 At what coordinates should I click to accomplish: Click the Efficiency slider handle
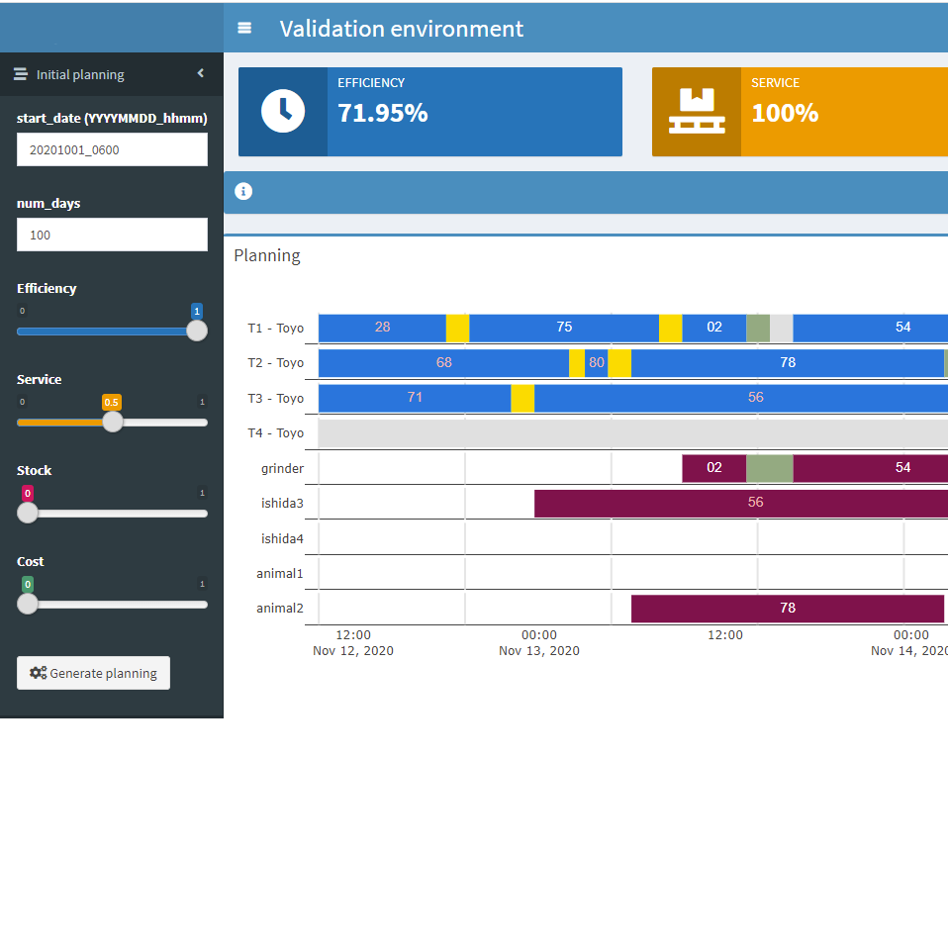tap(196, 331)
